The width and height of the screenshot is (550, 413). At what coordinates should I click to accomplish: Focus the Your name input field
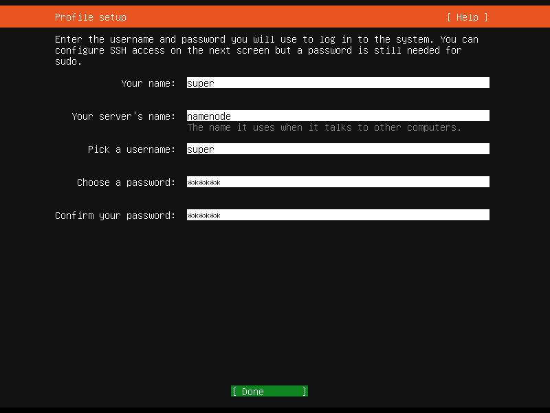337,83
